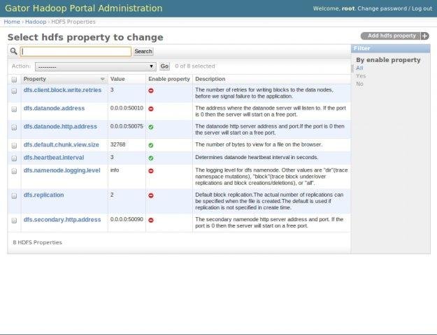Viewport: 437px width, 335px height.
Task: Filter enable property by All
Action: pyautogui.click(x=359, y=68)
